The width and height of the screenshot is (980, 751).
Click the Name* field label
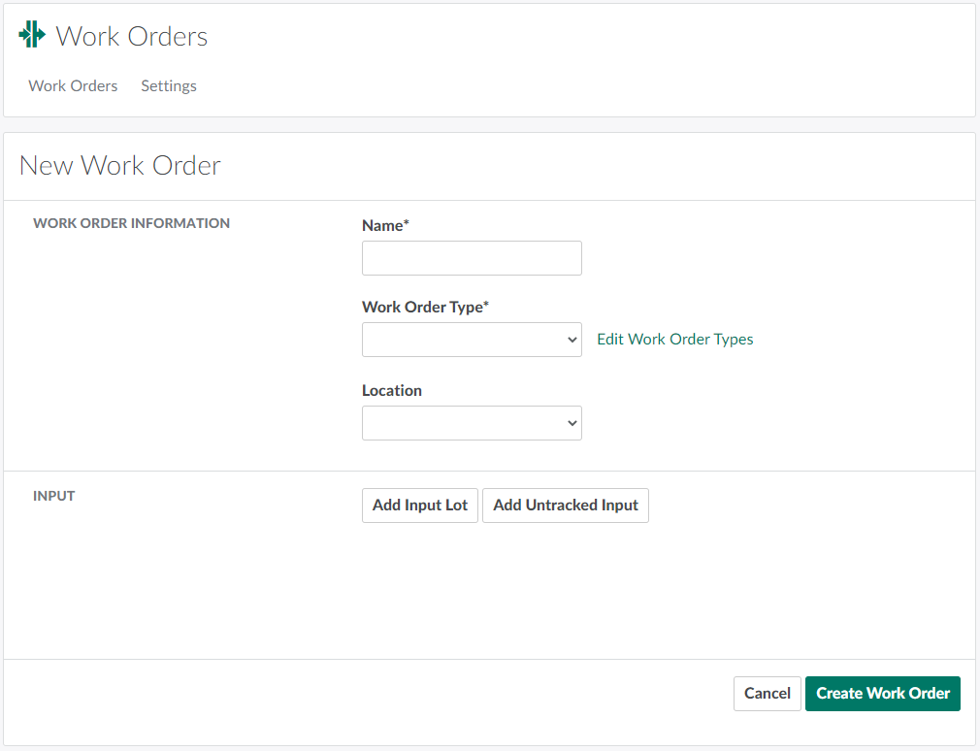(385, 225)
